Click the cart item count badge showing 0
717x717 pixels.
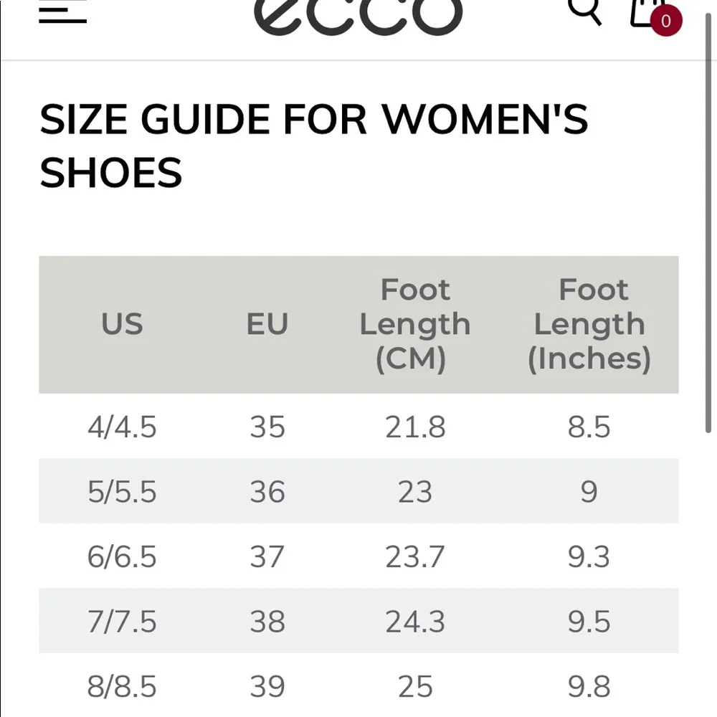[x=665, y=21]
